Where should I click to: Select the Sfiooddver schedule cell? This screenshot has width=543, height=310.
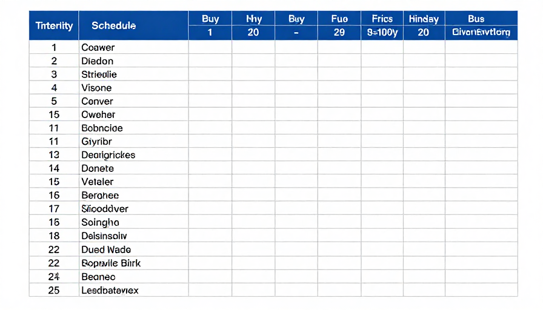point(134,209)
